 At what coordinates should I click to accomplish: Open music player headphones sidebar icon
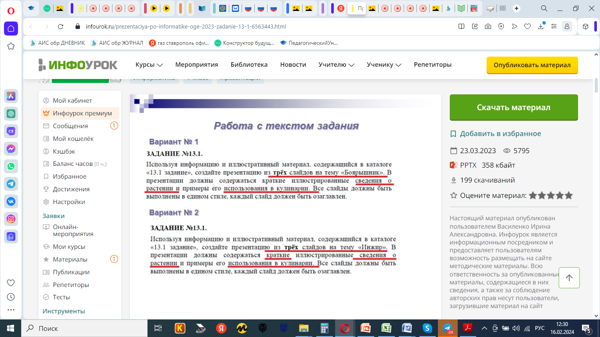(x=11, y=237)
